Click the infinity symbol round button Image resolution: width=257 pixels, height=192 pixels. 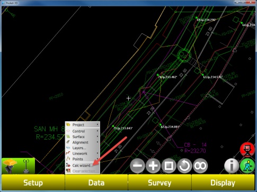[x=200, y=166]
